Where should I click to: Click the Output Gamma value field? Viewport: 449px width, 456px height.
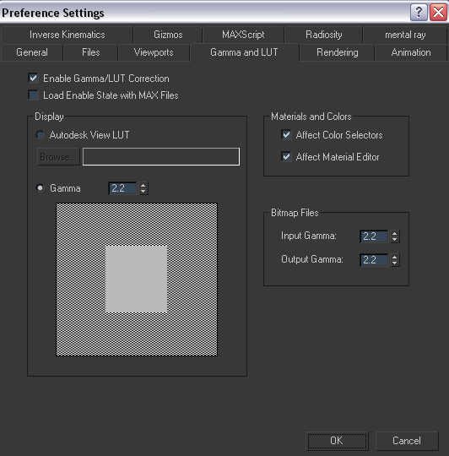[x=374, y=260]
